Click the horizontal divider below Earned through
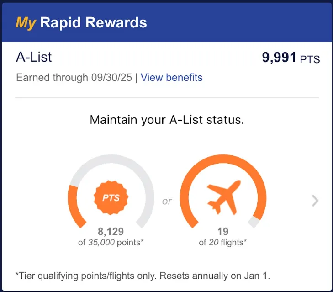This screenshot has height=292, width=333. 167,98
